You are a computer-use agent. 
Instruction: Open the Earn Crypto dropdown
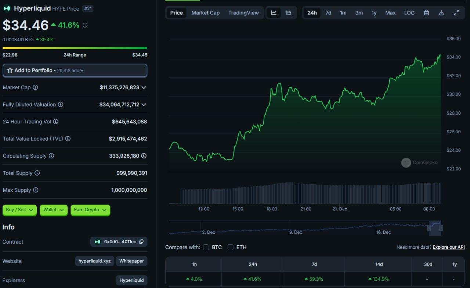point(90,210)
